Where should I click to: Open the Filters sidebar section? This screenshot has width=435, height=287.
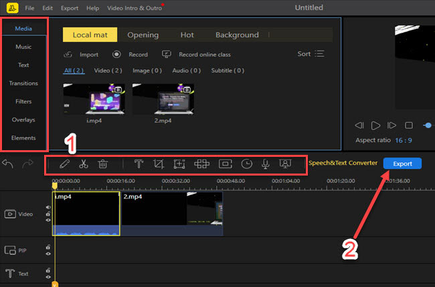(x=23, y=101)
